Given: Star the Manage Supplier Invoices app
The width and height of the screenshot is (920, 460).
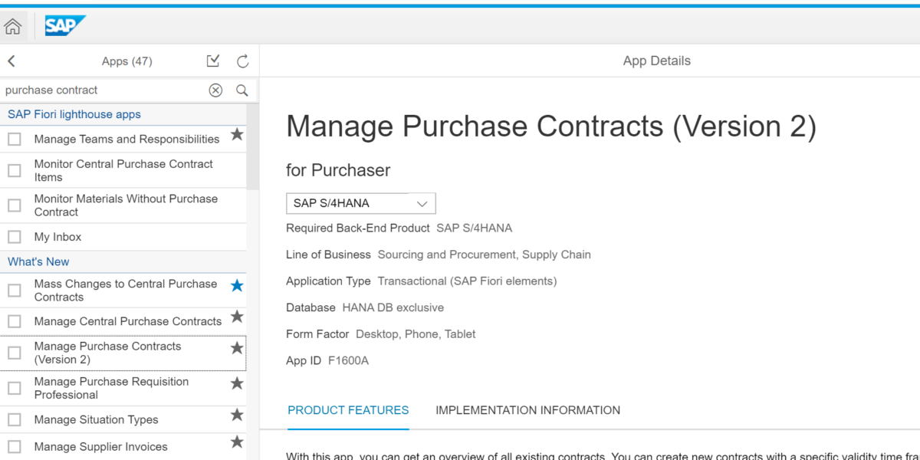Looking at the screenshot, I should click(237, 441).
